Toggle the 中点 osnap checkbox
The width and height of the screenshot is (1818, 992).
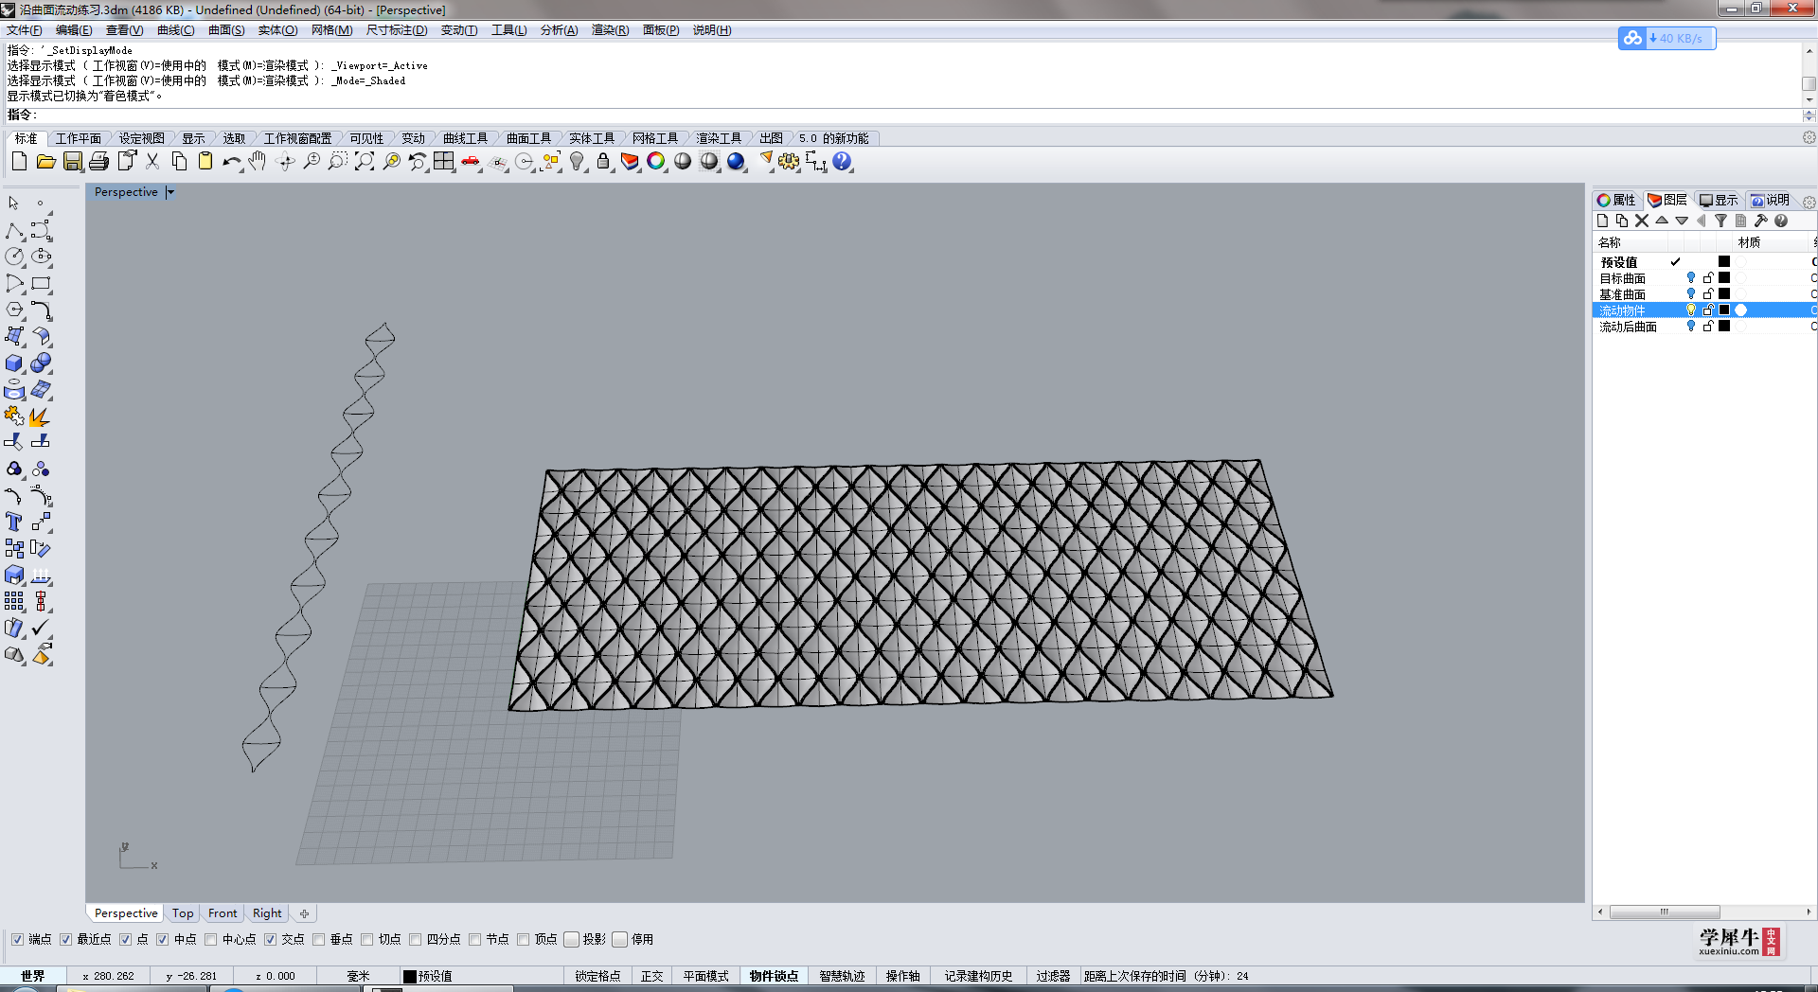[x=162, y=939]
